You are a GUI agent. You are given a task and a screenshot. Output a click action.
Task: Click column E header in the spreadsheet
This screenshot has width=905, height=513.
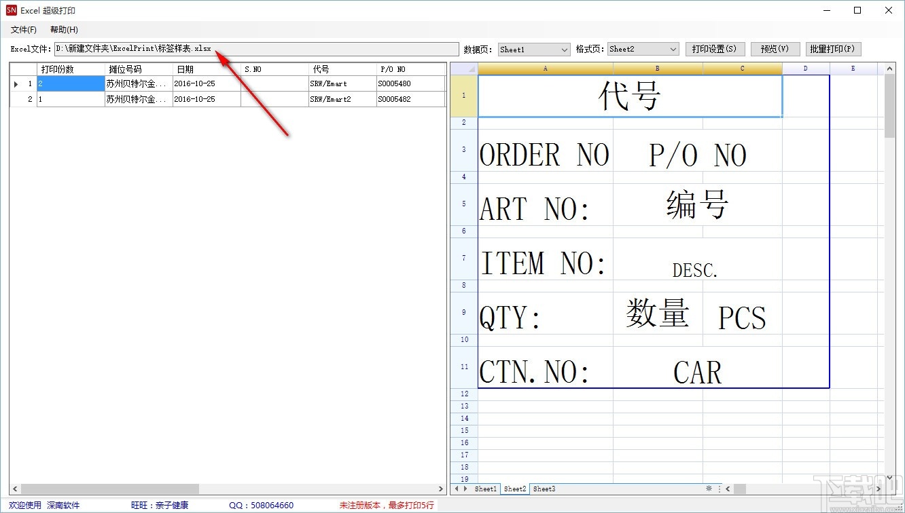(853, 69)
